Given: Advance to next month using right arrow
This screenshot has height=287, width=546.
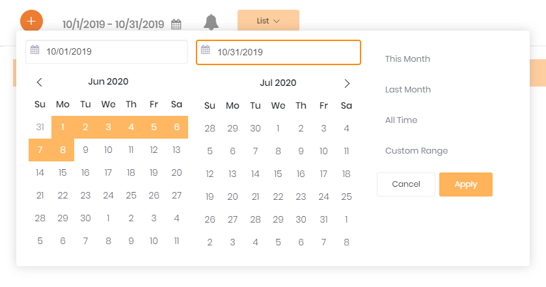Looking at the screenshot, I should (347, 83).
